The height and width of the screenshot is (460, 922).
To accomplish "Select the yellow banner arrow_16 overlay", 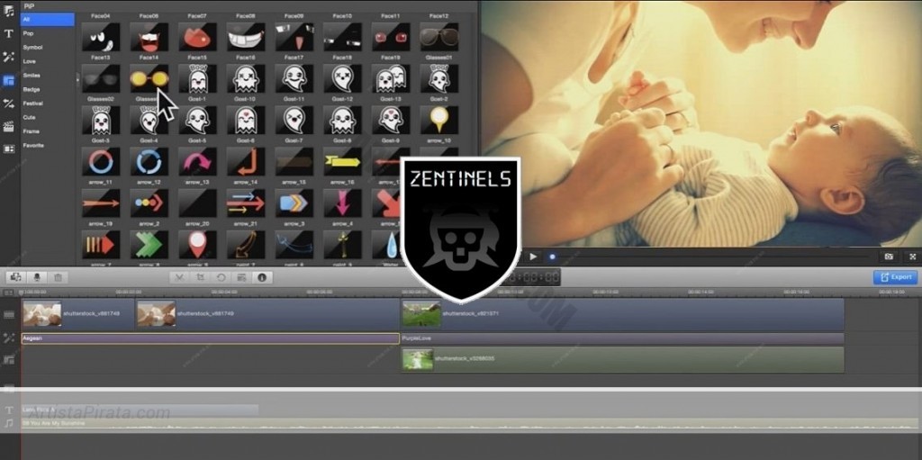I will 342,162.
